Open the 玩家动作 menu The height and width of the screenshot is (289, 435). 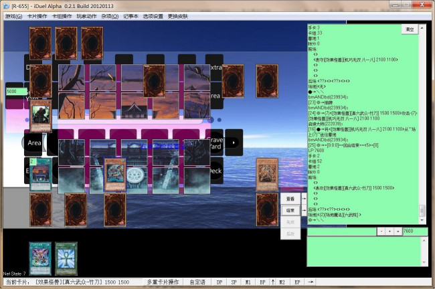86,16
